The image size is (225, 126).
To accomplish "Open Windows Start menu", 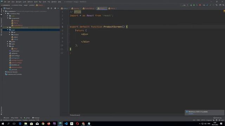I will [3, 124].
